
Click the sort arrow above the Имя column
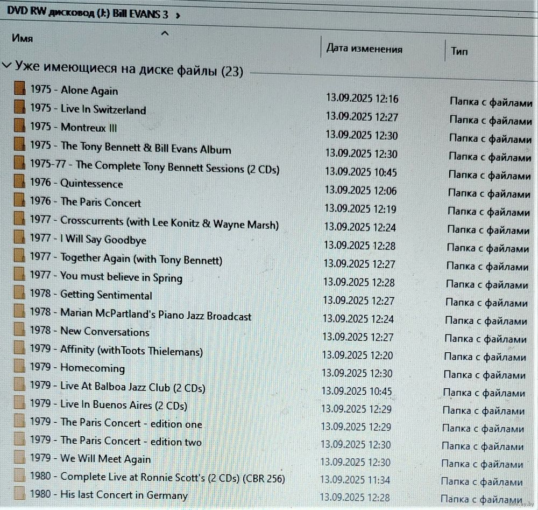pos(165,34)
